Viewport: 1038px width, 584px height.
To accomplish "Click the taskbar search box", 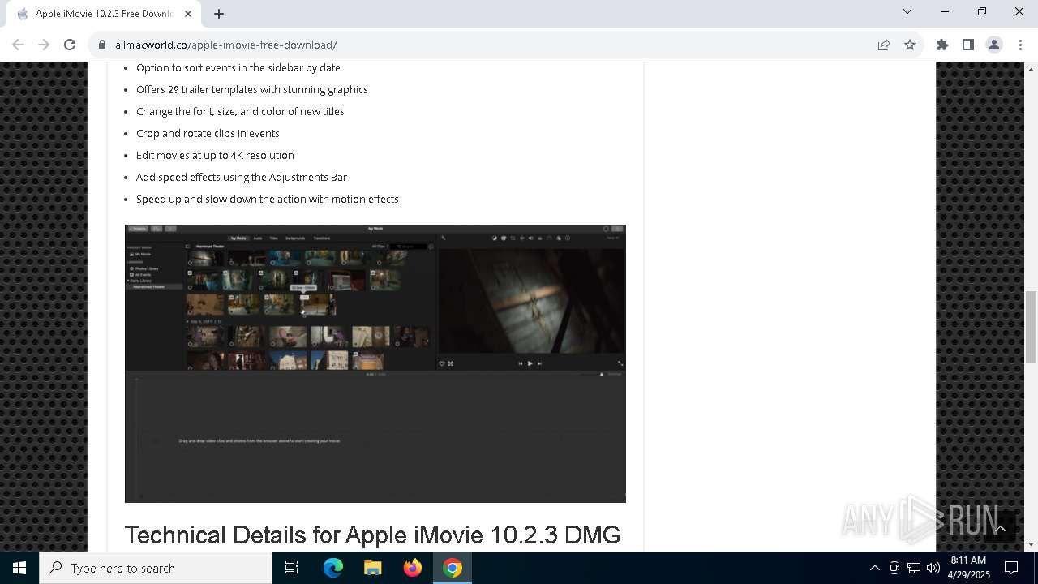I will 156,568.
